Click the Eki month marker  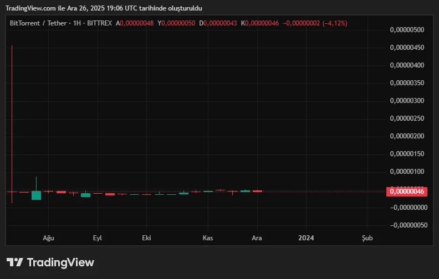click(146, 238)
